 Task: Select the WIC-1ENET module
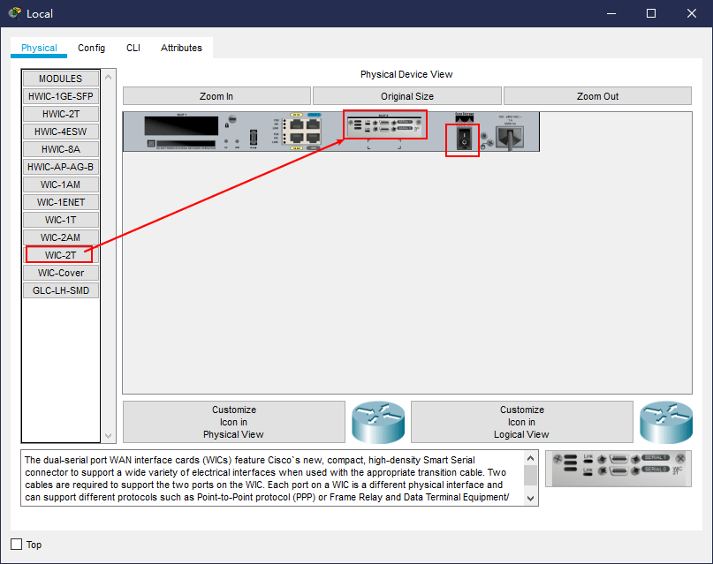pos(60,202)
